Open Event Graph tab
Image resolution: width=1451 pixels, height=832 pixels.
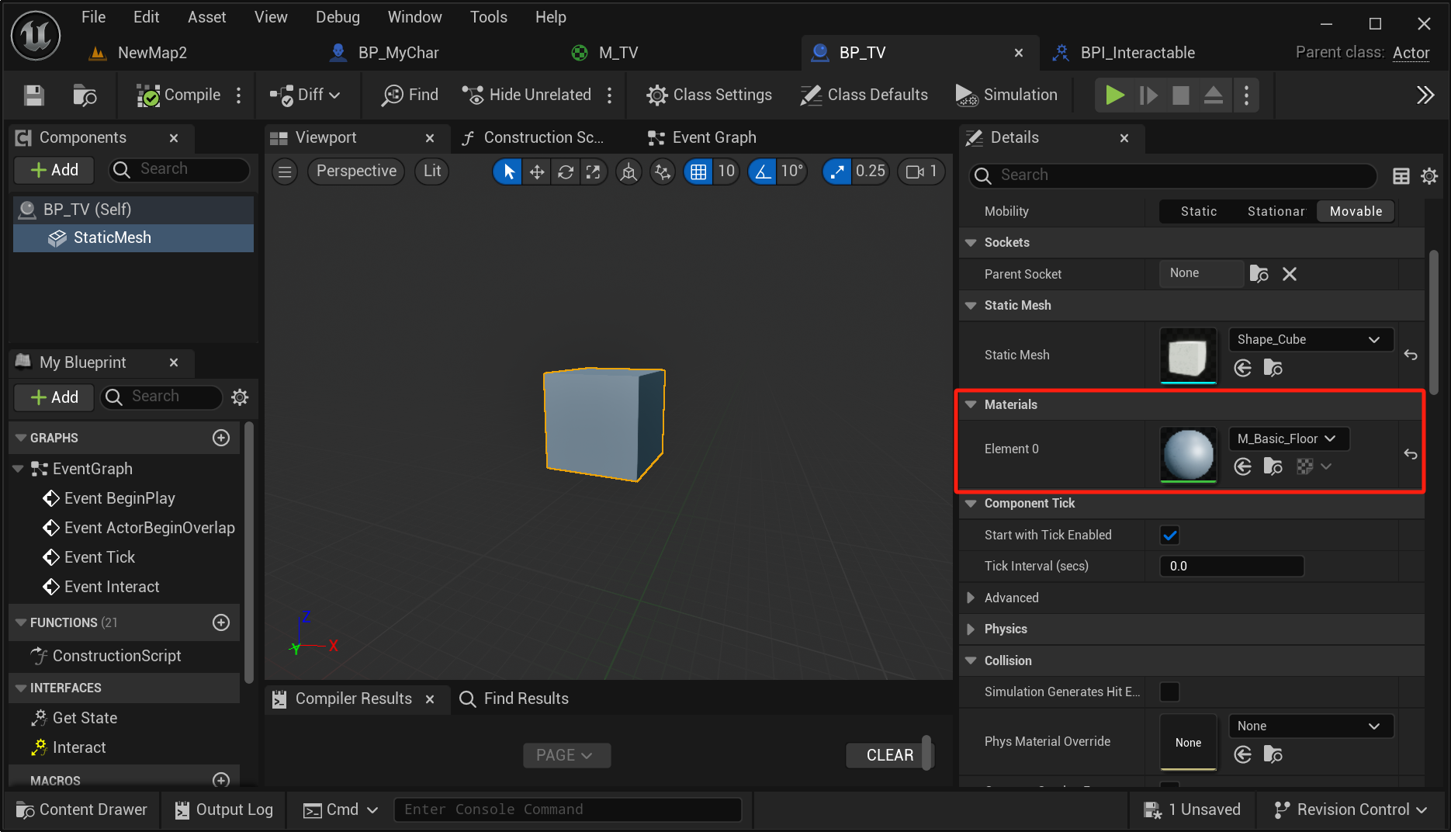coord(701,137)
